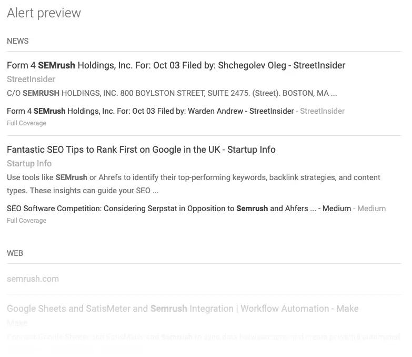Click the Boylston Street address snippet
The height and width of the screenshot is (357, 412).
172,93
